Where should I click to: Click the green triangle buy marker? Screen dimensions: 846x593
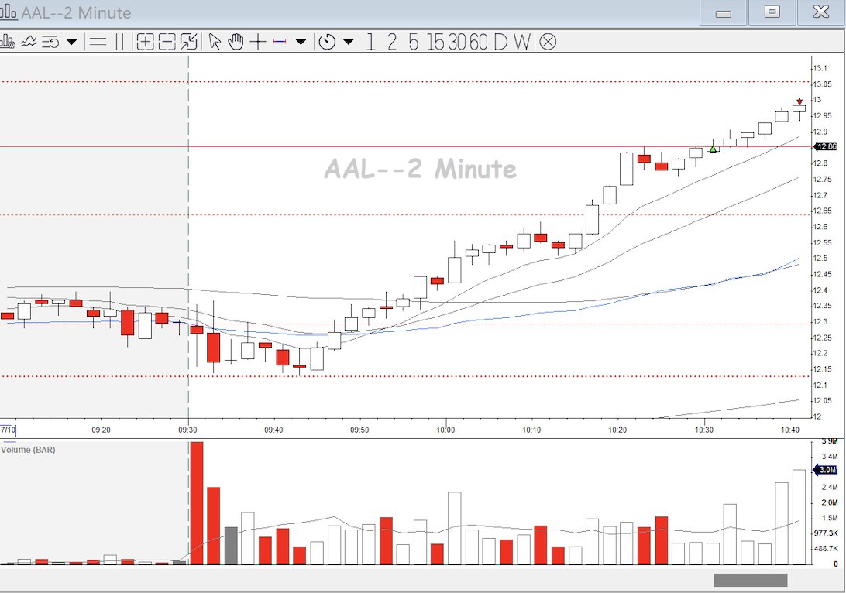(713, 149)
